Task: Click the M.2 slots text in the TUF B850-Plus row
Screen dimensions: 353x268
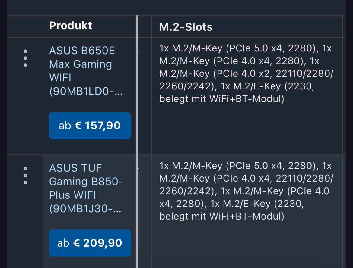Action: click(x=246, y=191)
